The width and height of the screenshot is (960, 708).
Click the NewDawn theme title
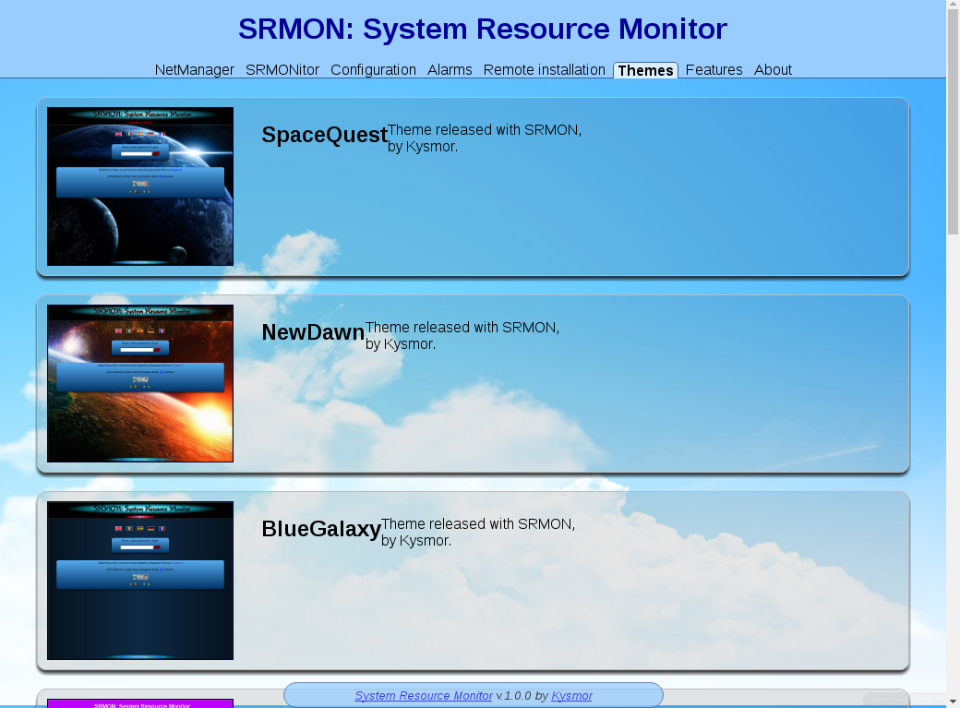[x=313, y=332]
